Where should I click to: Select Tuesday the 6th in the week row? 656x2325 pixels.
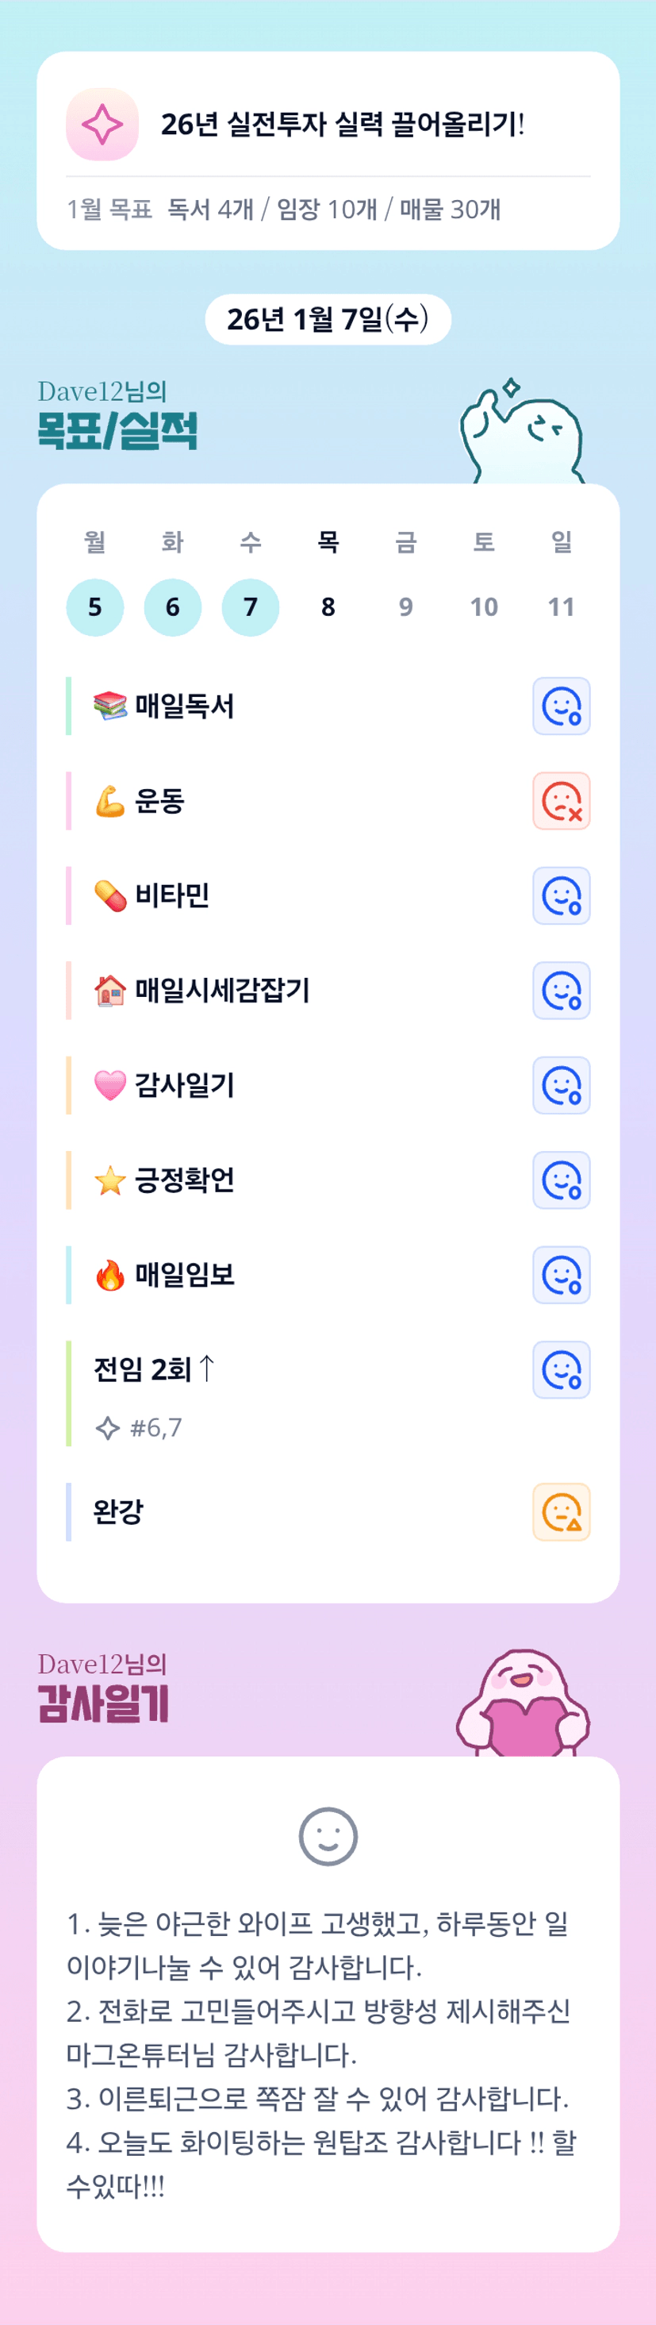(172, 607)
